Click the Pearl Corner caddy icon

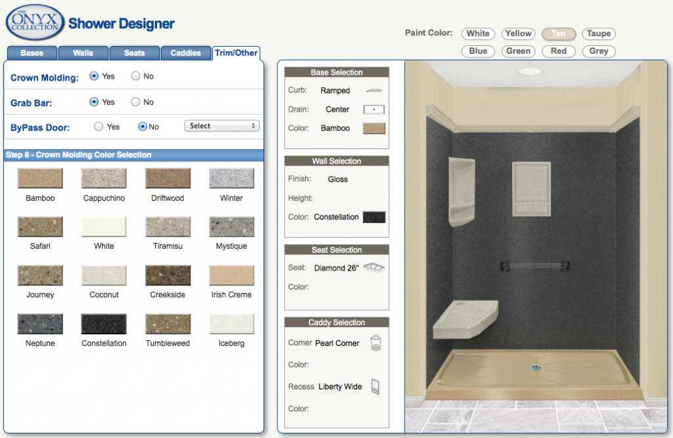[375, 343]
